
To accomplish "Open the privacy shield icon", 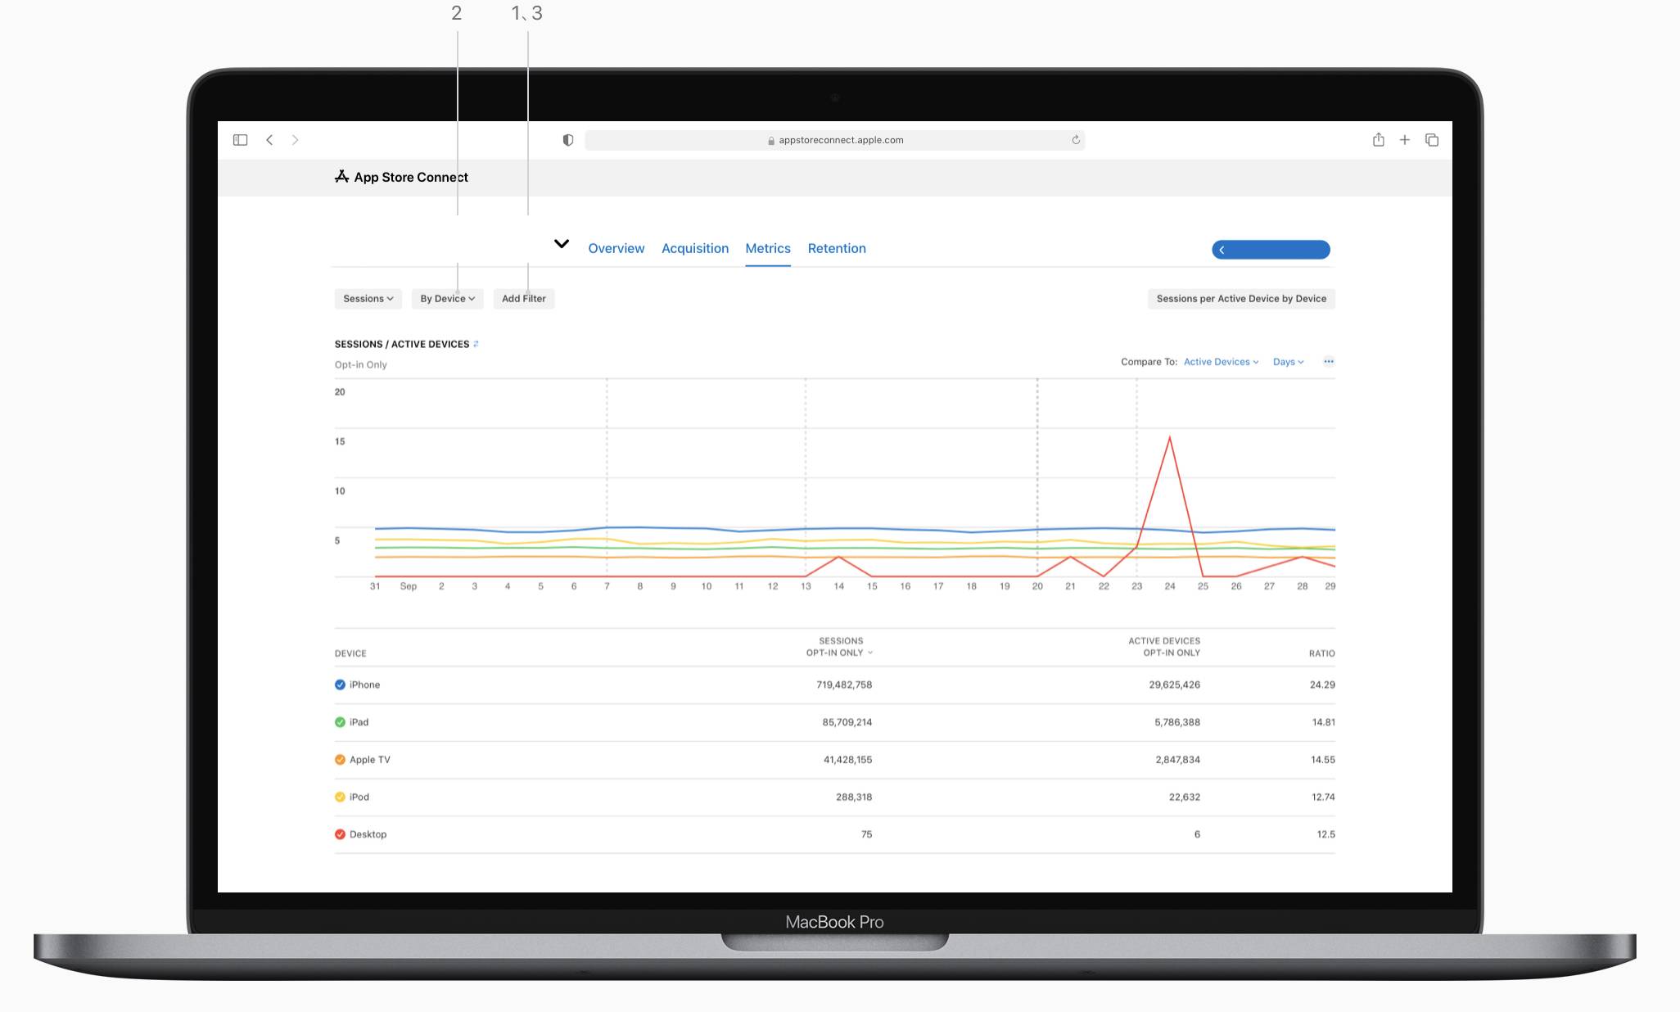I will (567, 140).
